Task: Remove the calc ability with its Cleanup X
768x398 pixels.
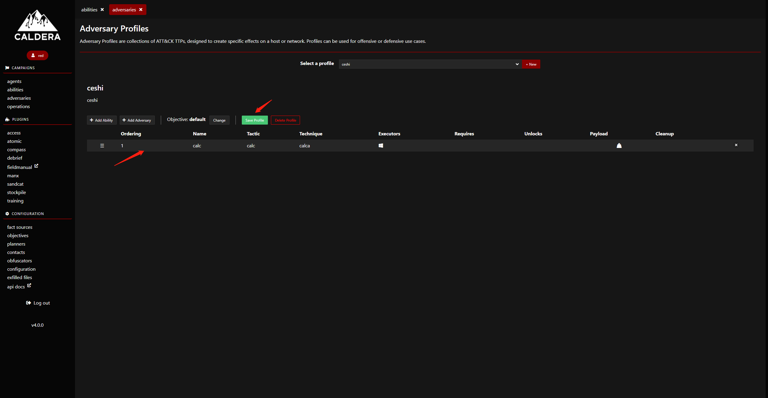Action: coord(736,145)
